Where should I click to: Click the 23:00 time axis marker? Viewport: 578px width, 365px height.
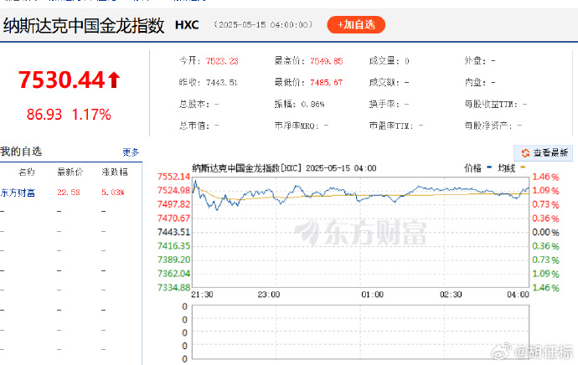tap(268, 295)
